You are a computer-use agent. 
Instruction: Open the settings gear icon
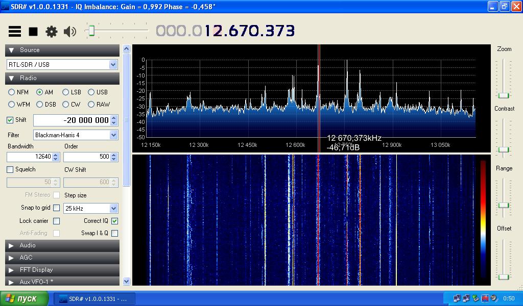click(x=52, y=32)
